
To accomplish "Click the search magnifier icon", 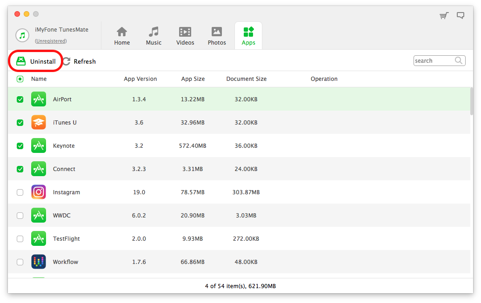I will click(459, 61).
